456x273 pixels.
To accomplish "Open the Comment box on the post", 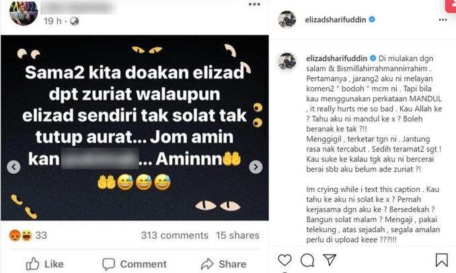I will 135,264.
